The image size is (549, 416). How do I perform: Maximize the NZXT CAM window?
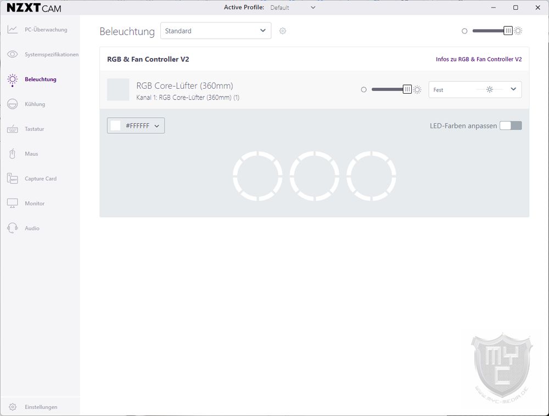pyautogui.click(x=516, y=7)
